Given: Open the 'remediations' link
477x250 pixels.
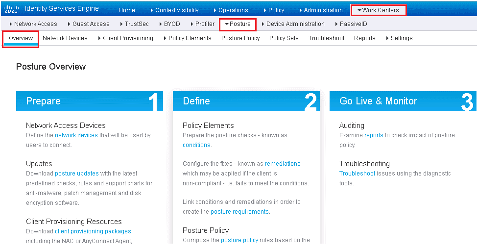Looking at the screenshot, I should [x=283, y=164].
